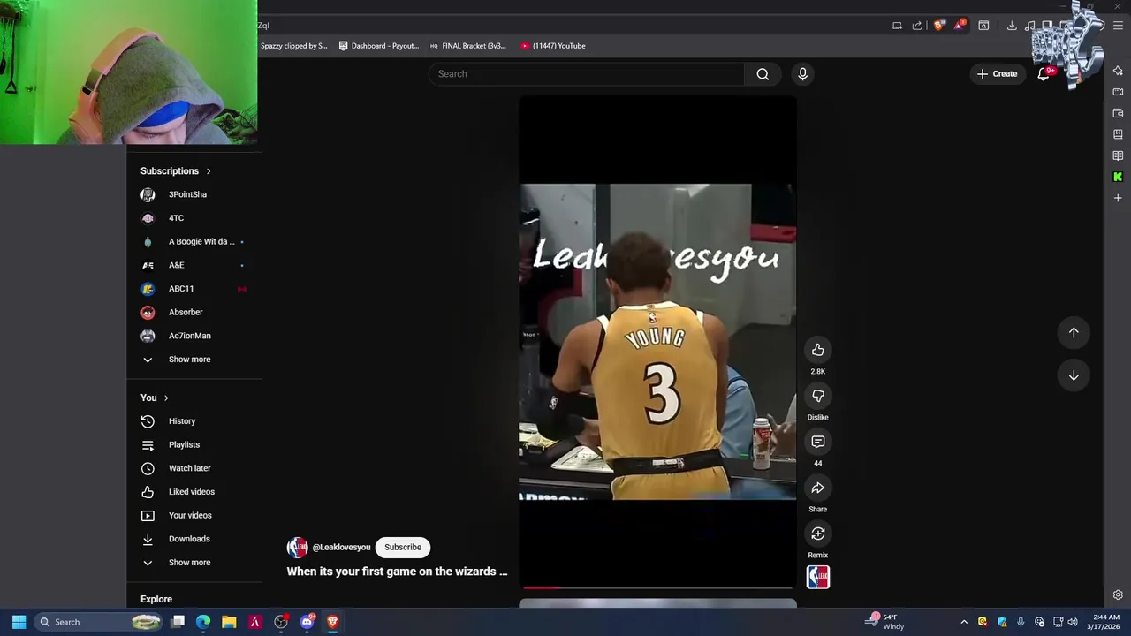
Task: Remix this Short
Action: click(817, 534)
